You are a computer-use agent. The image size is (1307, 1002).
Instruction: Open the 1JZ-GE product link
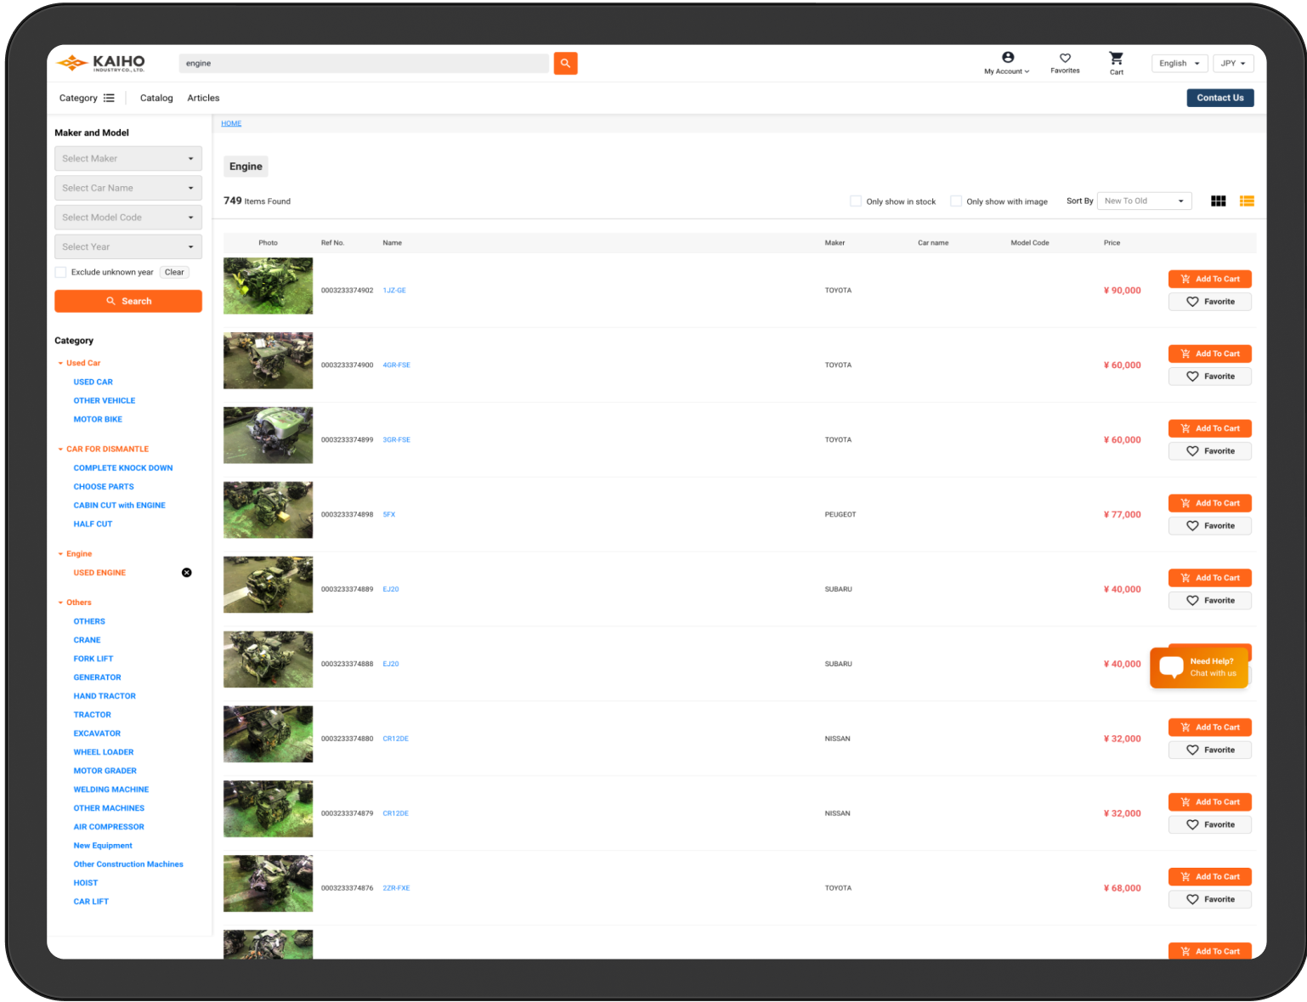pos(394,291)
